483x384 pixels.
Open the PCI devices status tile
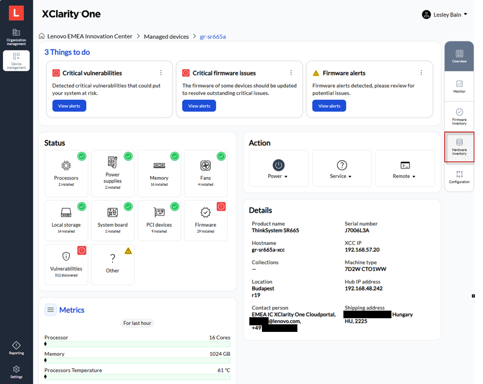(x=159, y=221)
